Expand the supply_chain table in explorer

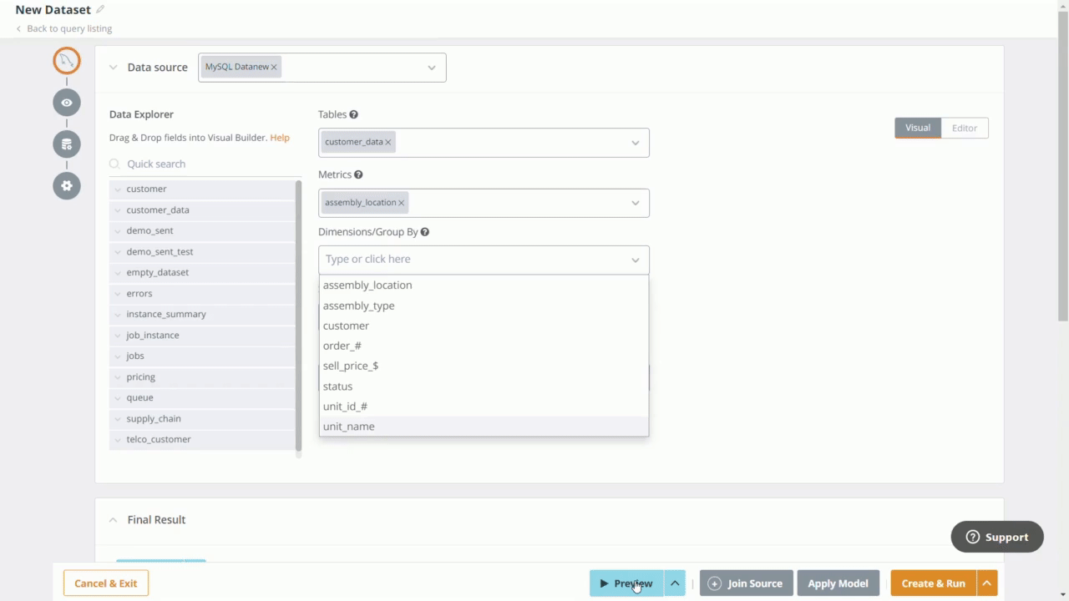point(118,419)
